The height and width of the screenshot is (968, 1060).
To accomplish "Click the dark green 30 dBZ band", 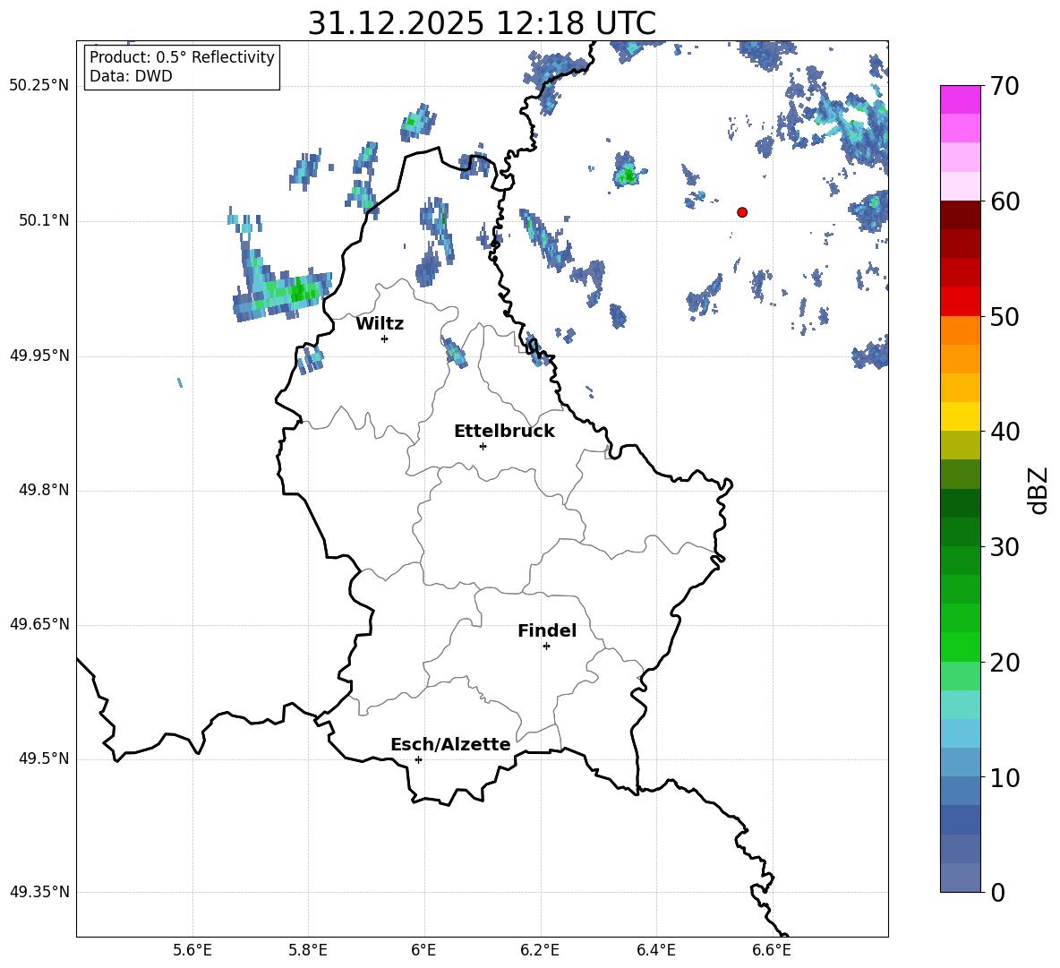I will 960,532.
